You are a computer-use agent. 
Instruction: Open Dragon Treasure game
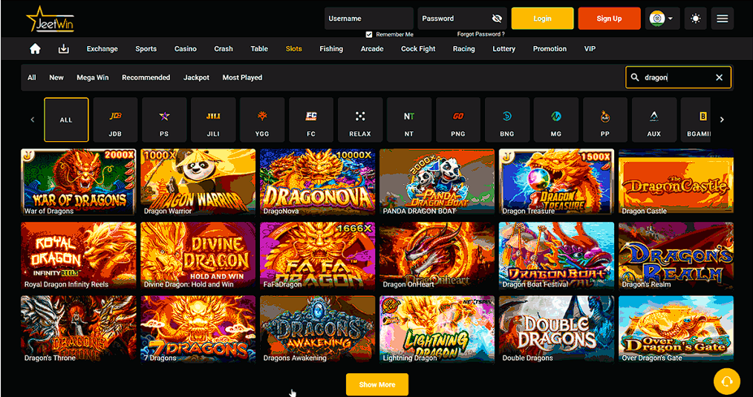pyautogui.click(x=557, y=182)
